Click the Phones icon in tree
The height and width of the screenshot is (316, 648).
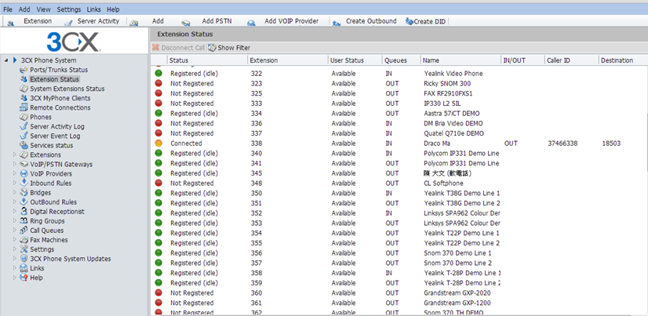point(24,118)
